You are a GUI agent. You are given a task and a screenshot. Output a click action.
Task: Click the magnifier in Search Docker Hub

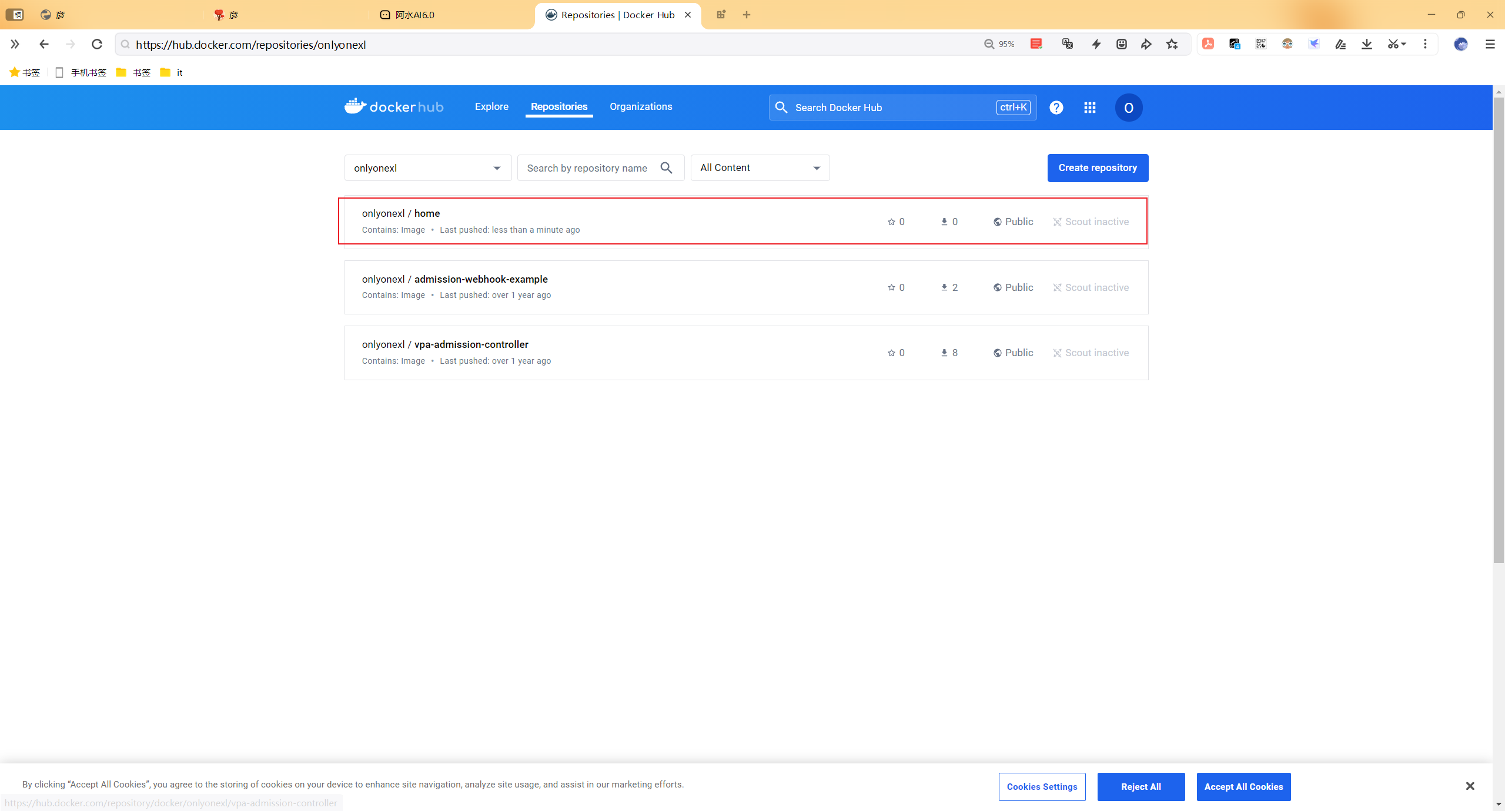781,107
